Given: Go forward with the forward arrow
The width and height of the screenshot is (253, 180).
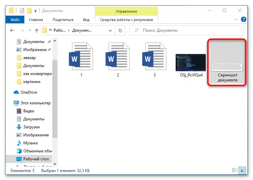Looking at the screenshot, I should point(22,30).
